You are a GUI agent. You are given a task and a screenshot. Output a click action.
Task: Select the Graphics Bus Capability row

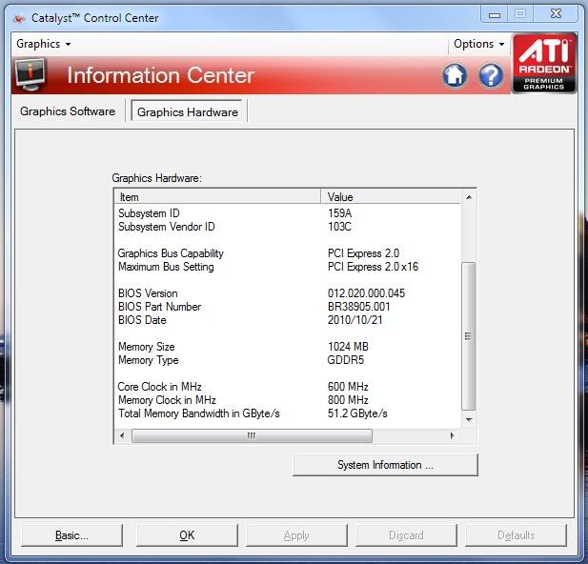pos(287,253)
